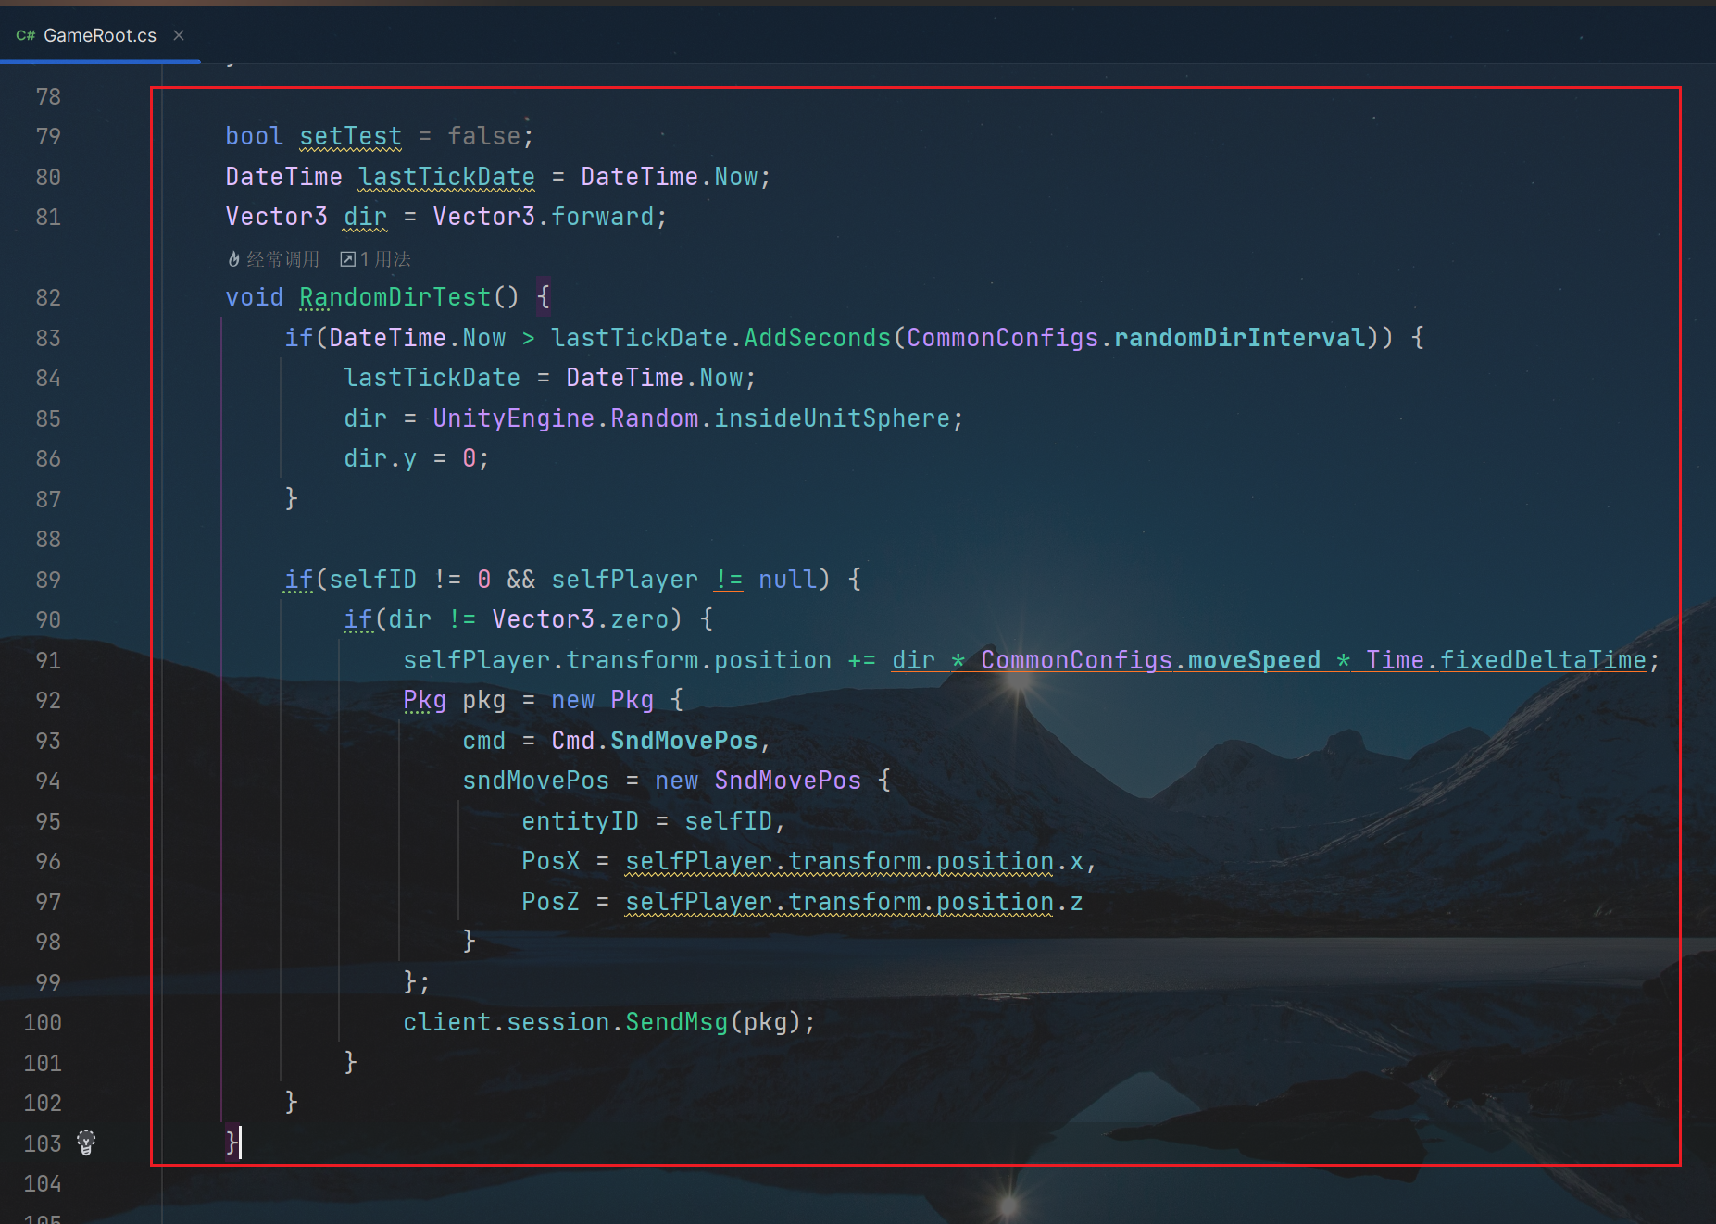Click gutter line number 78

(48, 96)
